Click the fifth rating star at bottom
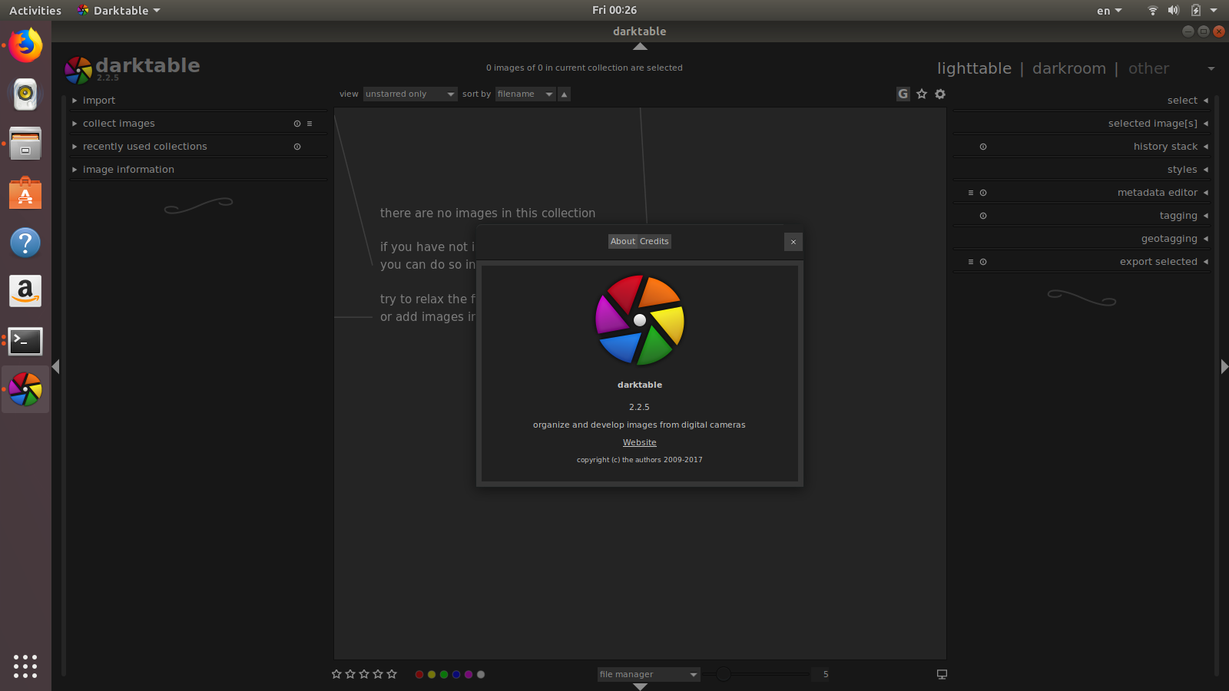The image size is (1229, 691). (x=392, y=674)
